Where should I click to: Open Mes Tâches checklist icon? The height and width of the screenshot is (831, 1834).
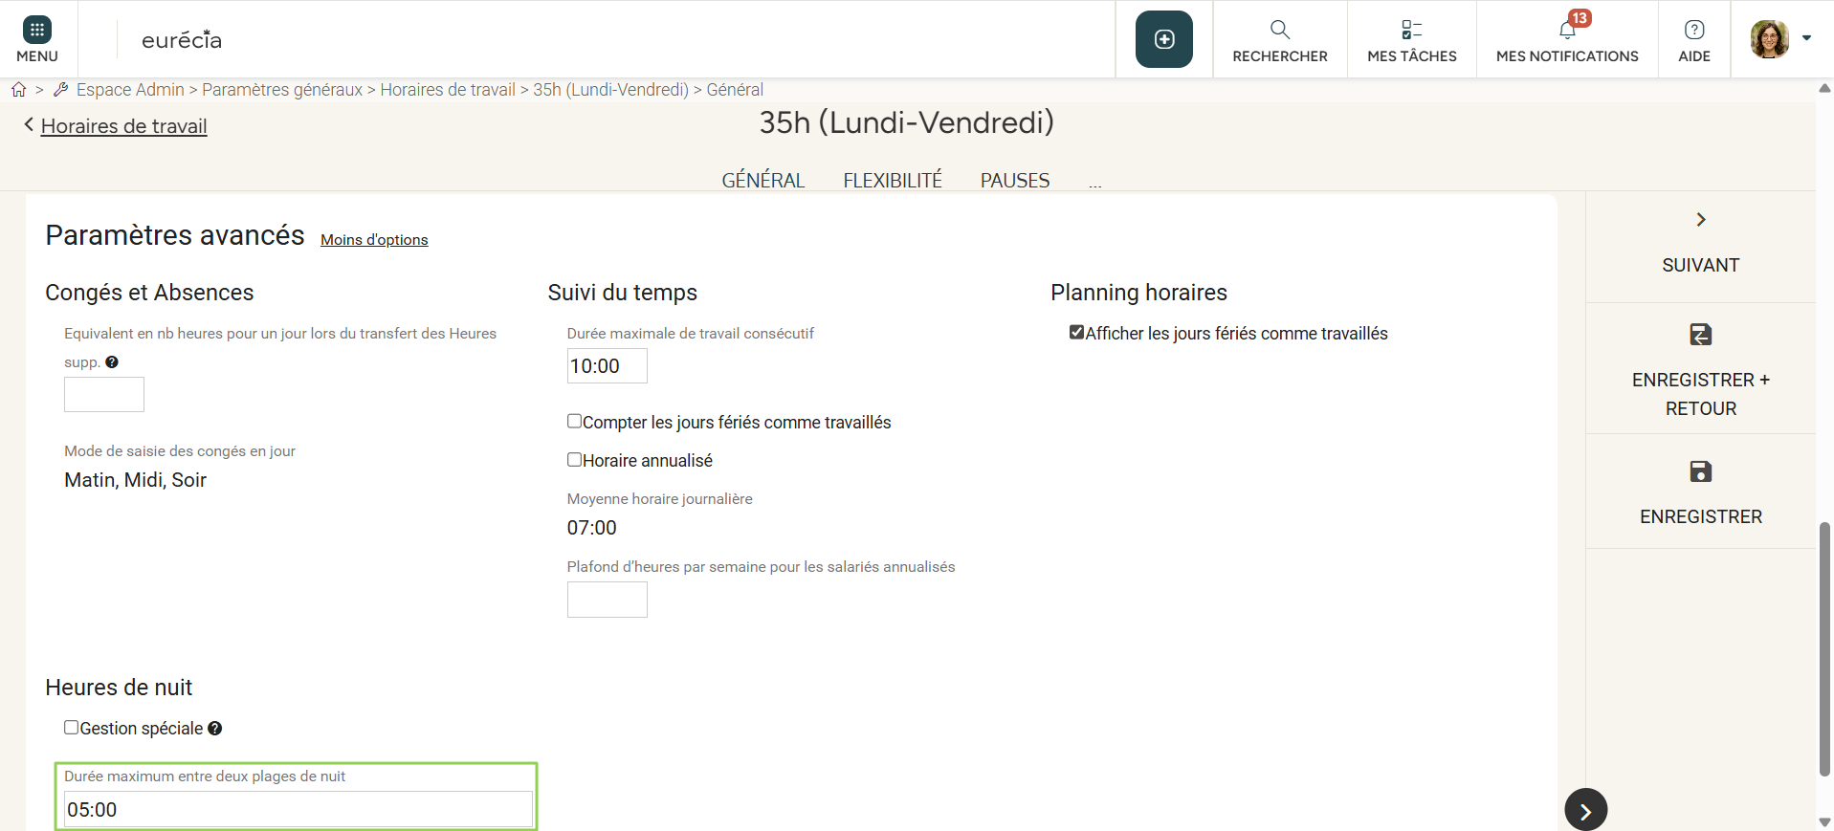coord(1411,30)
